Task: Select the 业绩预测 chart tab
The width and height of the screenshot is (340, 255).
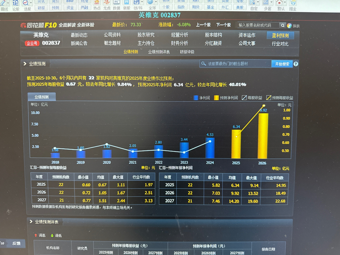Action: [42, 97]
